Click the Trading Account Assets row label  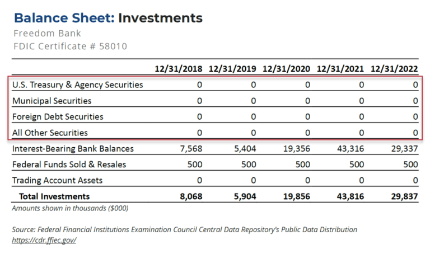pyautogui.click(x=57, y=180)
